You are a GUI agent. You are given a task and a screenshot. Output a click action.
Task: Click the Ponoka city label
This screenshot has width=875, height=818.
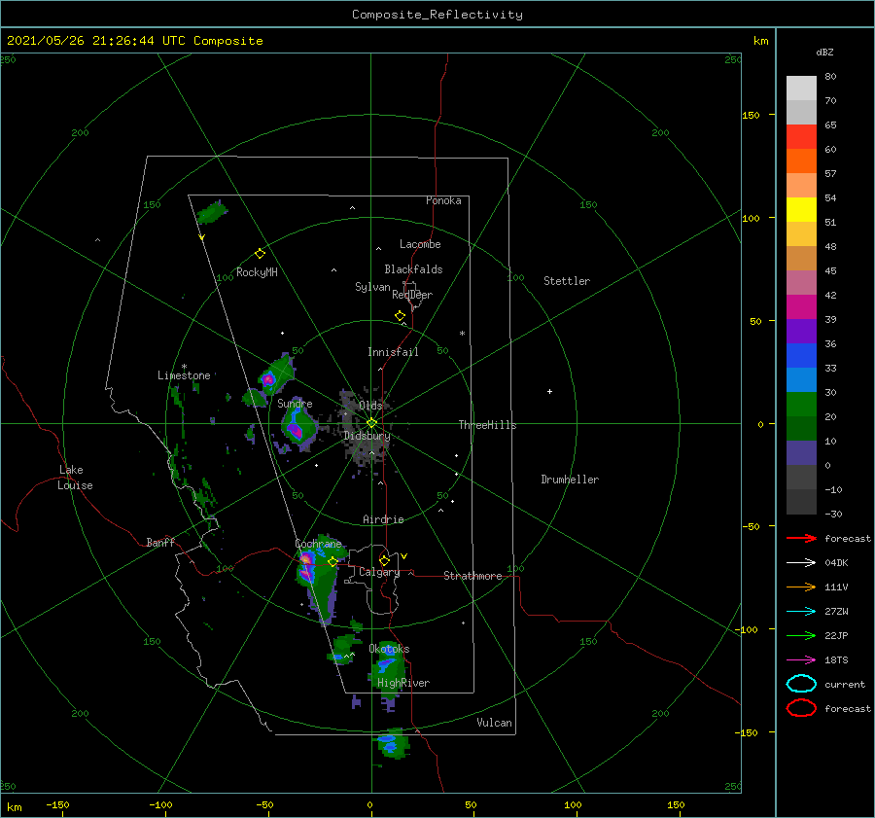(x=443, y=200)
